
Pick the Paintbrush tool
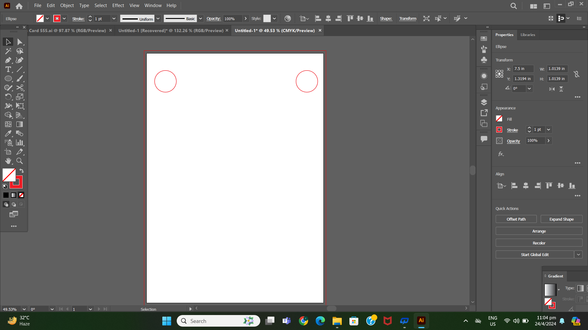tap(20, 79)
